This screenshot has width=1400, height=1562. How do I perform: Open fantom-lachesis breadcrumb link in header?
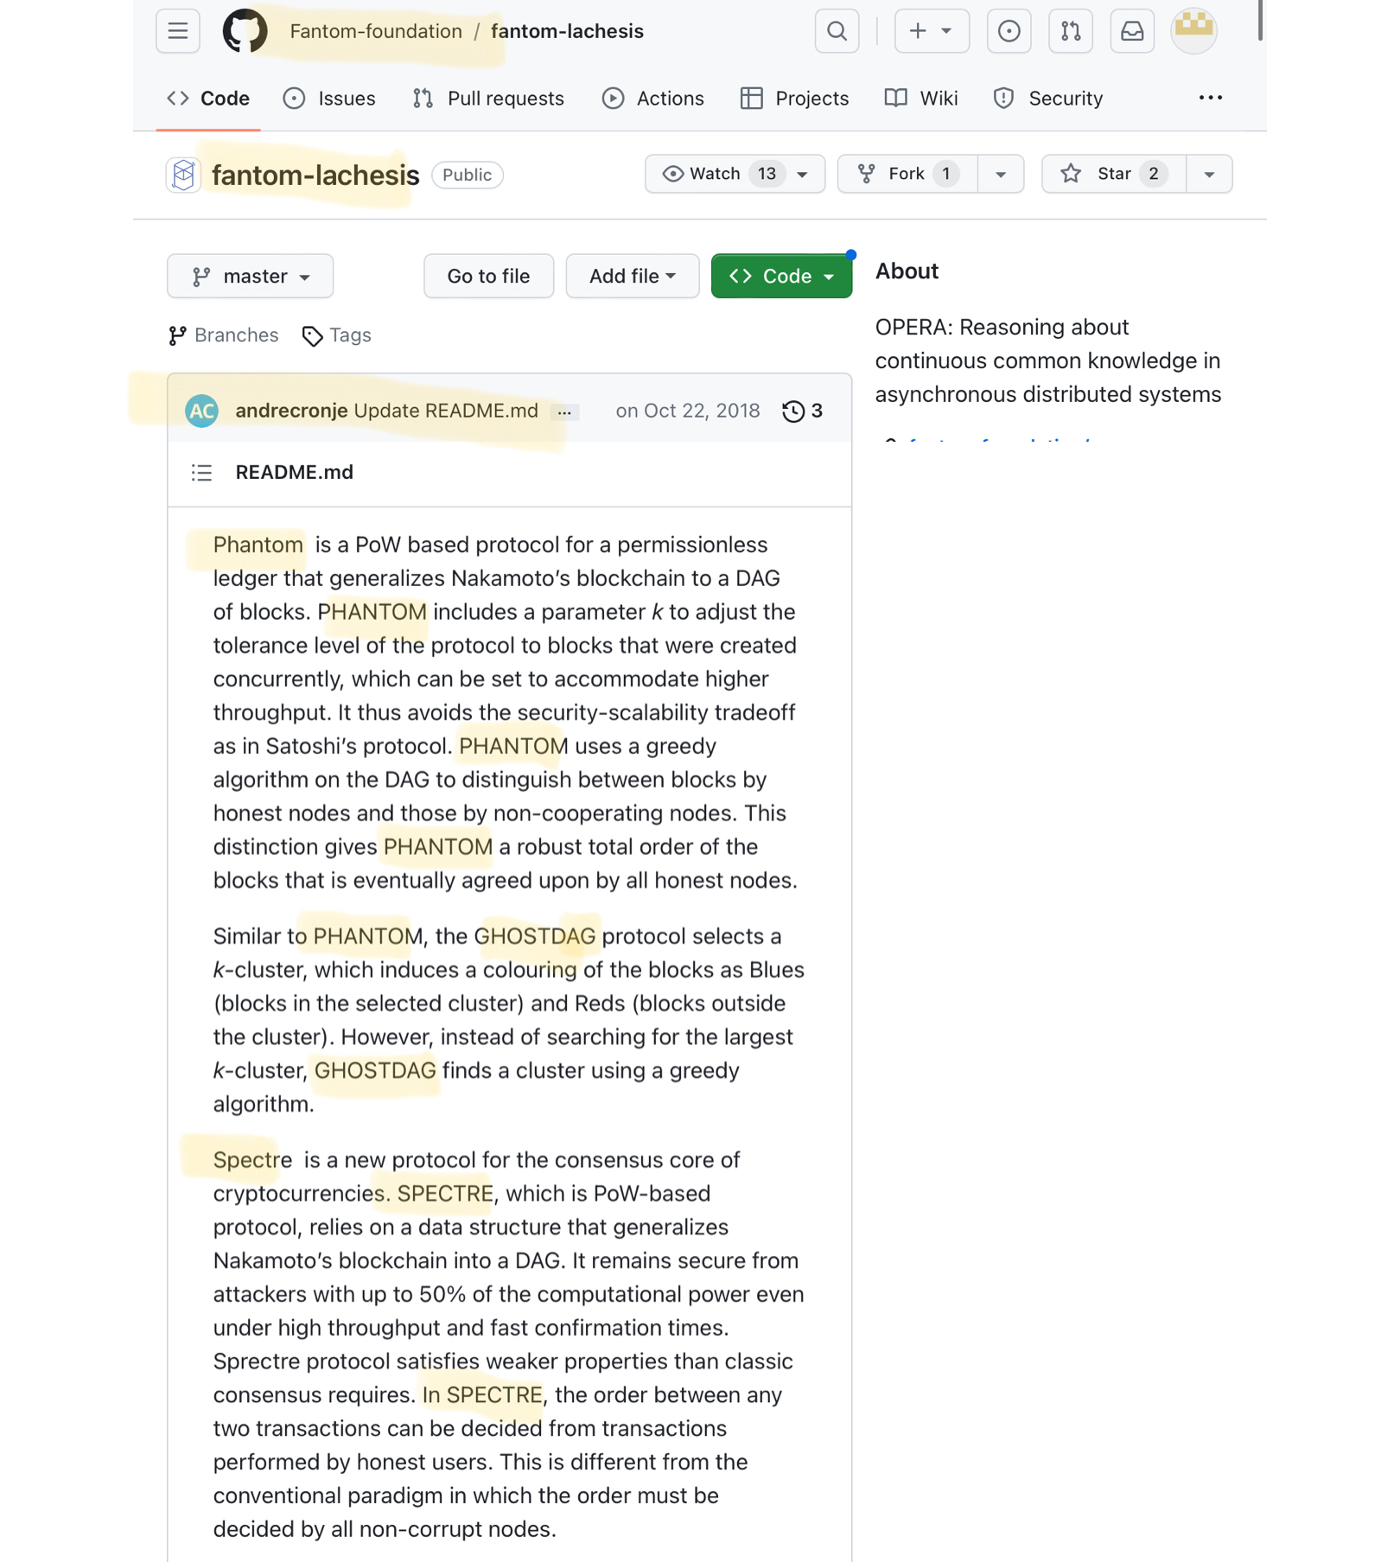pyautogui.click(x=567, y=31)
